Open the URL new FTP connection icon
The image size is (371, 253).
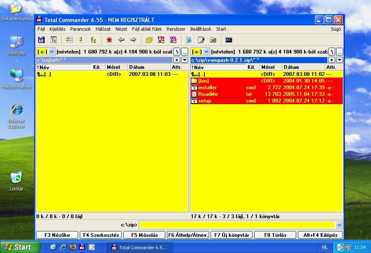173,40
